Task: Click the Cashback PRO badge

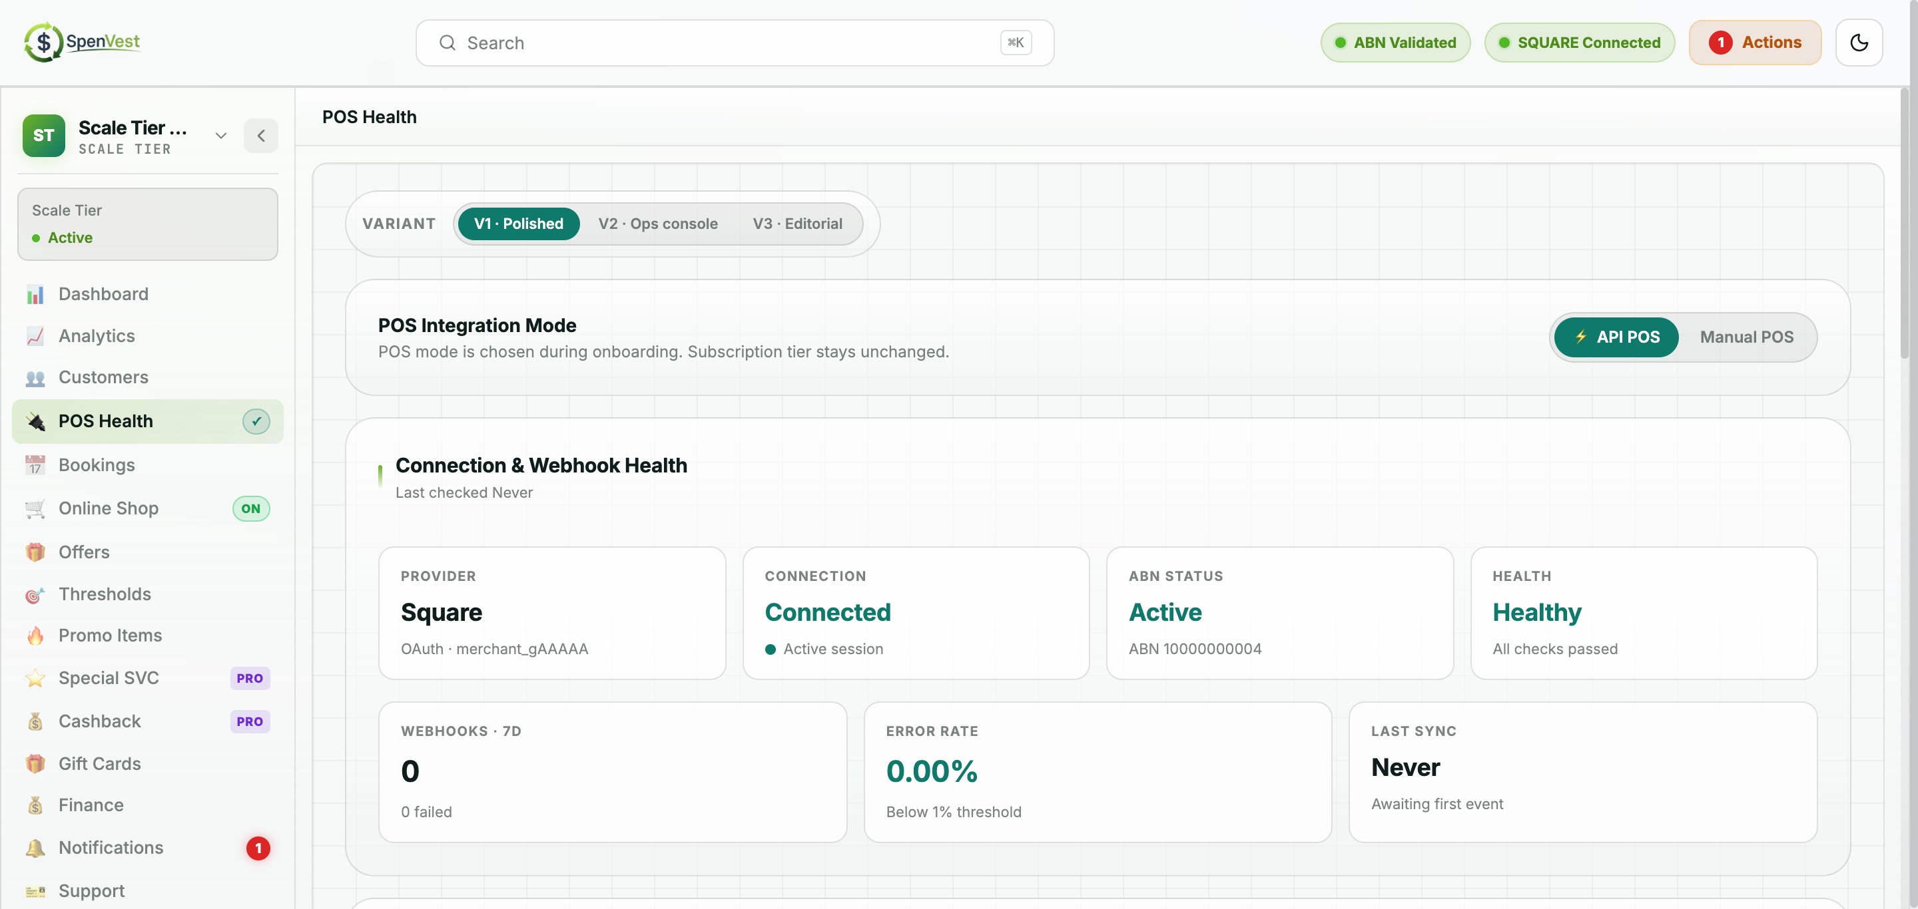Action: tap(250, 721)
